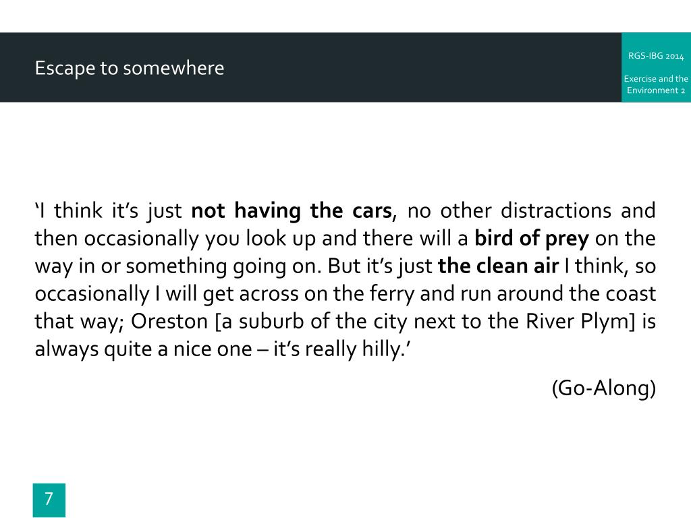Click the word 'occasionally' in the second line
Viewport: 691px width, 518px height.
pos(142,239)
